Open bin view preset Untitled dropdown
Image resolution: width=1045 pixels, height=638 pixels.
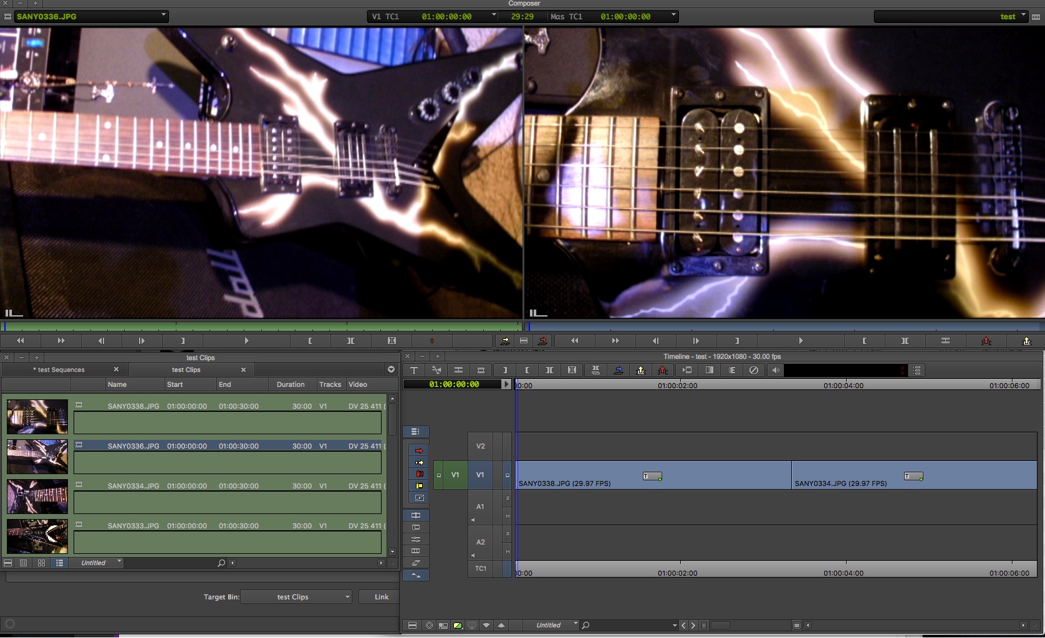tap(96, 563)
